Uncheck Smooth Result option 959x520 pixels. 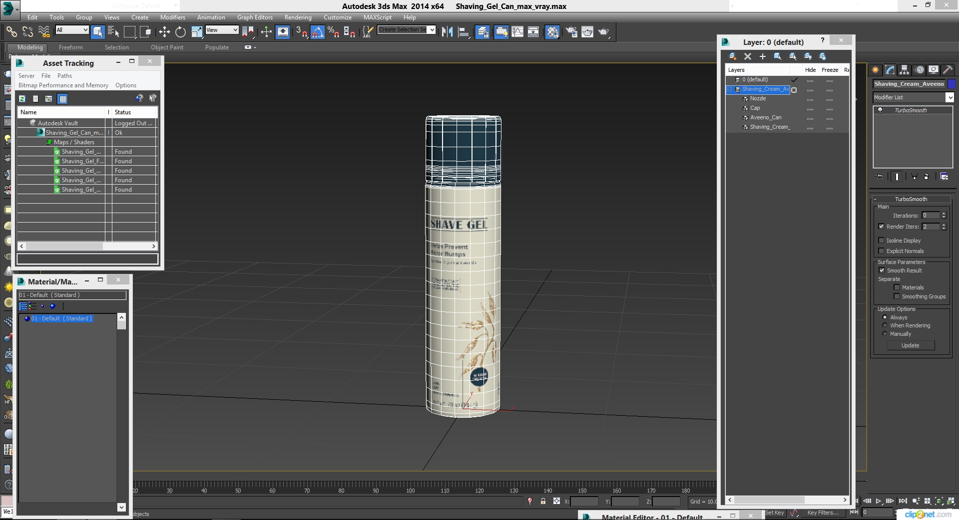coord(882,270)
